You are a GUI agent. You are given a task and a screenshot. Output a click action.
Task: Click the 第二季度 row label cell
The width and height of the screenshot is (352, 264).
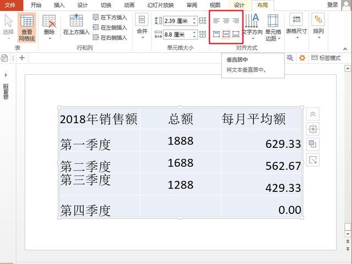[x=100, y=163]
